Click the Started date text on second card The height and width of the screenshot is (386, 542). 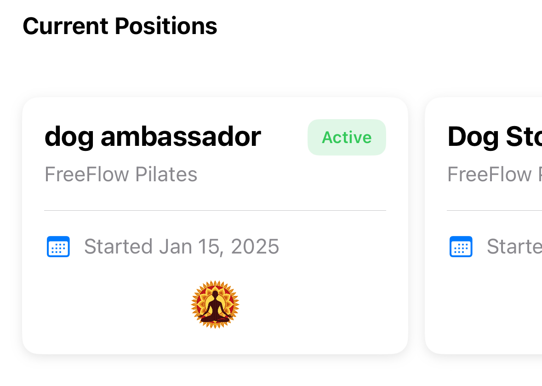(514, 246)
